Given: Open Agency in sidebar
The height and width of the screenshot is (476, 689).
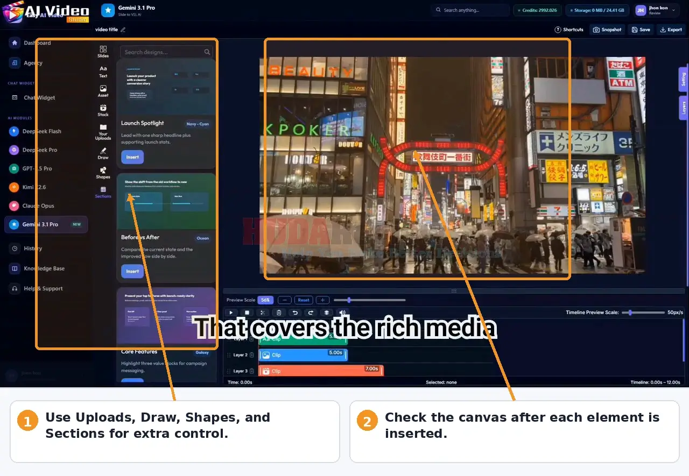Looking at the screenshot, I should [x=27, y=63].
